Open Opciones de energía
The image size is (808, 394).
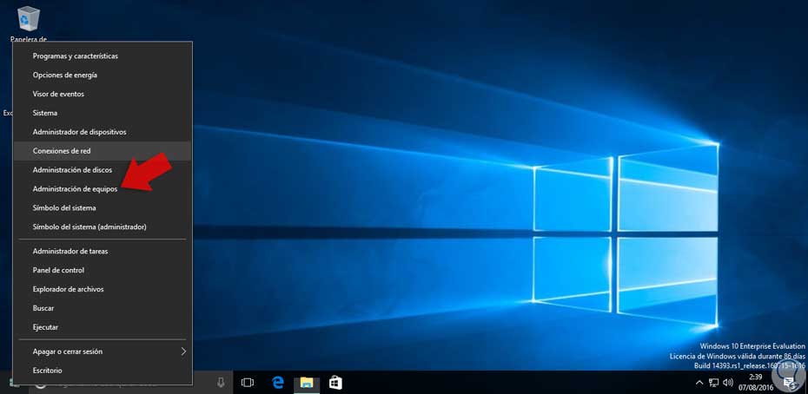point(102,76)
